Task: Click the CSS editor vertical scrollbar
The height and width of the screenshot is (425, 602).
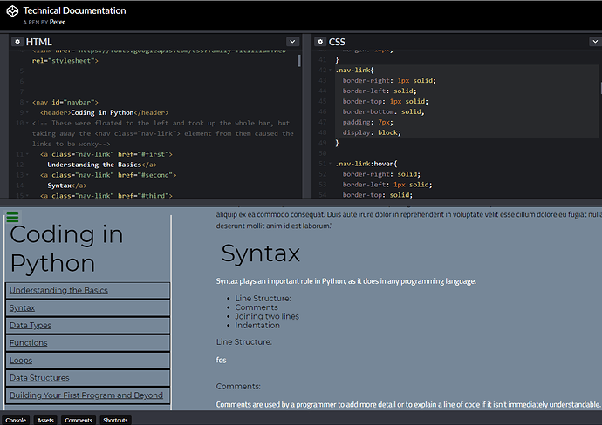Action: click(600, 88)
